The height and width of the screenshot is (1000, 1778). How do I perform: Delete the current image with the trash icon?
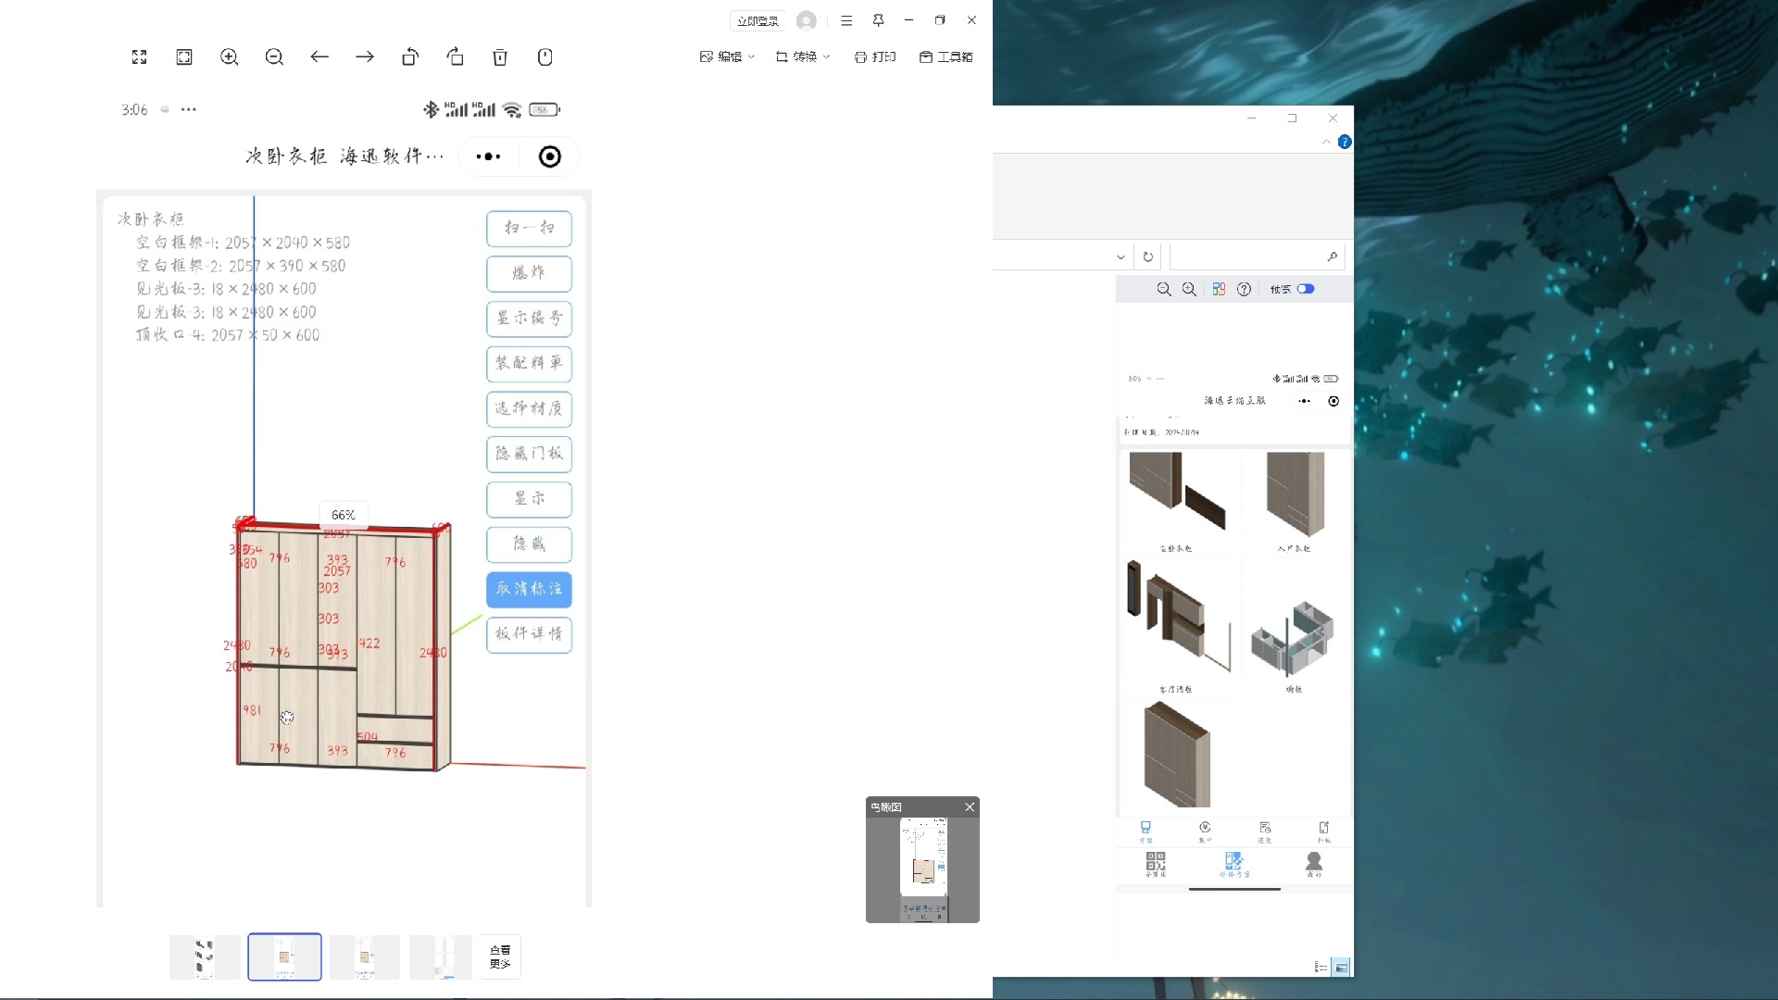[x=500, y=57]
